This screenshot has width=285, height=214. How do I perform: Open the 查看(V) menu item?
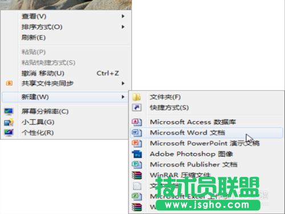[x=66, y=17]
